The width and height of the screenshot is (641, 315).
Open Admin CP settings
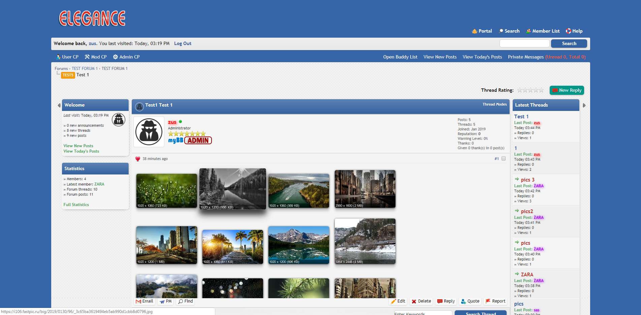tap(126, 57)
